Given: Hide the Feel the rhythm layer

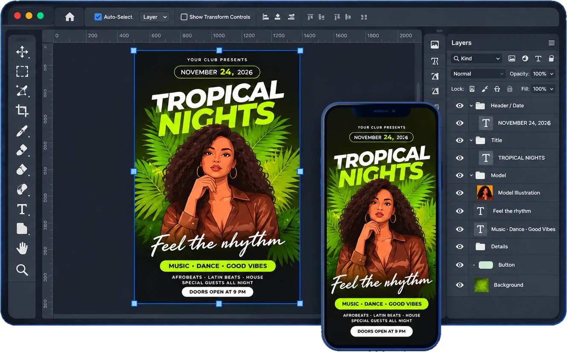Looking at the screenshot, I should 459,211.
